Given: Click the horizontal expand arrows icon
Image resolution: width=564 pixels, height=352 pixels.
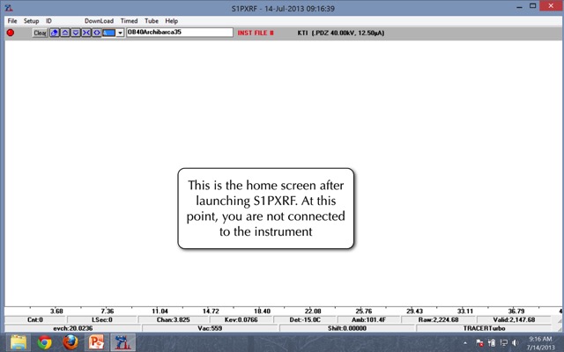Looking at the screenshot, I should [x=96, y=33].
